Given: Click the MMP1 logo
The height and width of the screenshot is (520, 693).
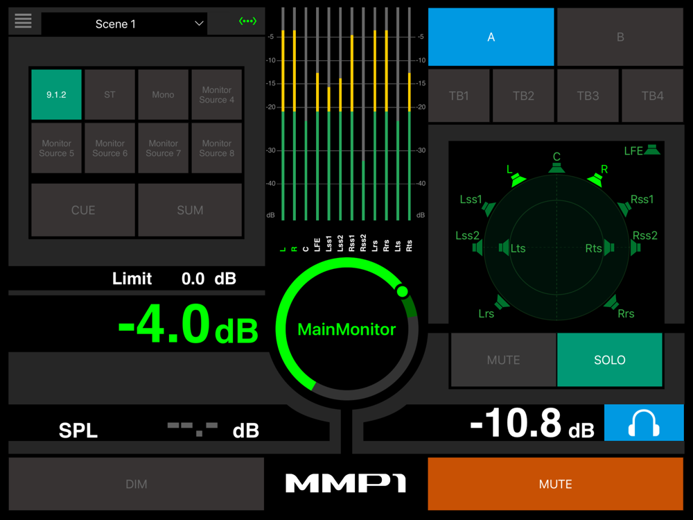Looking at the screenshot, I should click(x=346, y=483).
